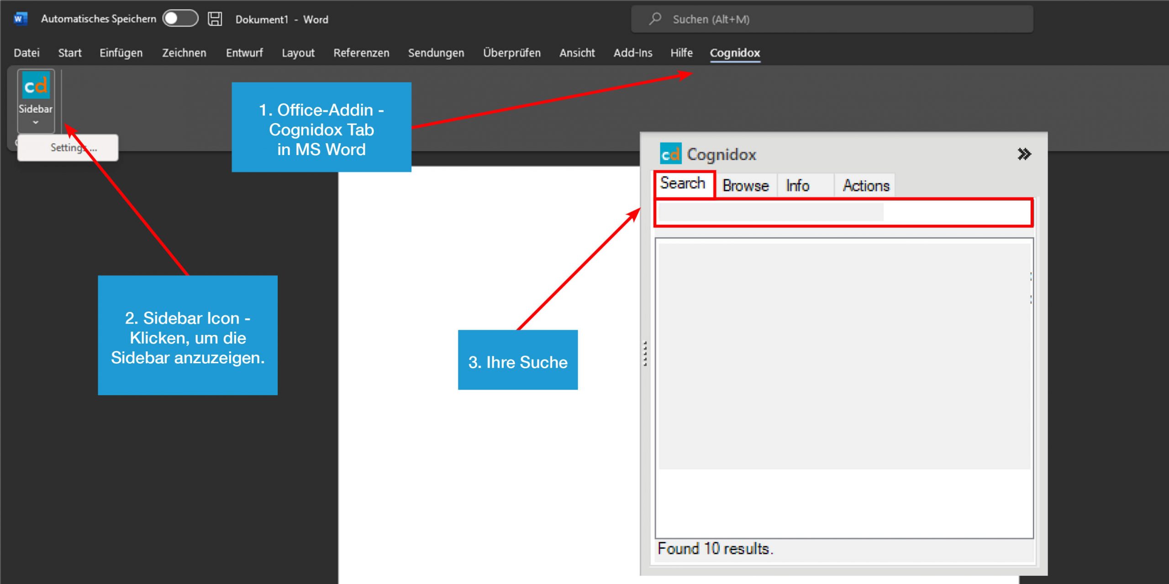Switch to the Einfügen ribbon tab
1169x584 pixels.
(121, 53)
